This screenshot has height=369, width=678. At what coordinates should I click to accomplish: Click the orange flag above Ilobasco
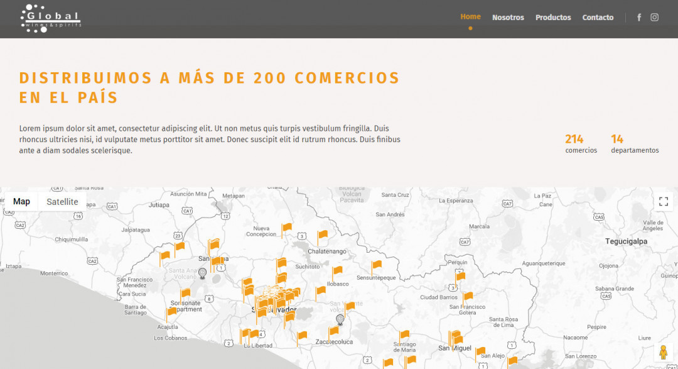pos(337,273)
